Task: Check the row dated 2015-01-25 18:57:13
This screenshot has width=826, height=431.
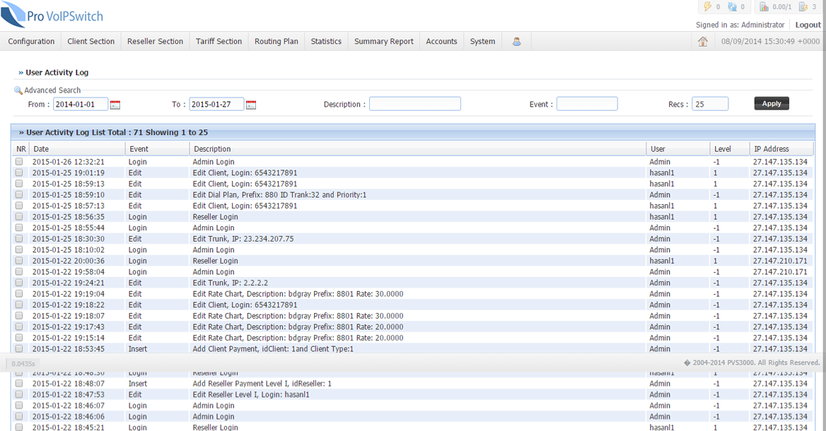Action: [19, 206]
